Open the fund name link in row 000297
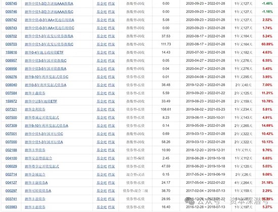Image resolution: width=278 pixels, height=212 pixels. 38,191
